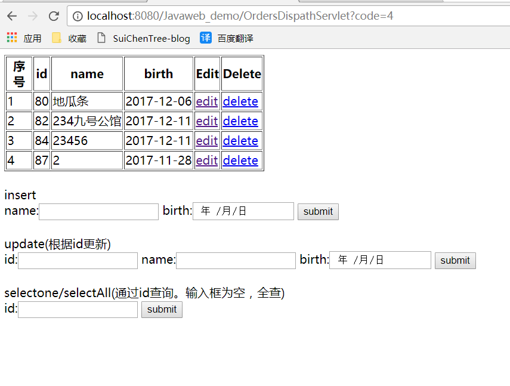Submit the insert form
Image resolution: width=510 pixels, height=386 pixels.
click(318, 211)
